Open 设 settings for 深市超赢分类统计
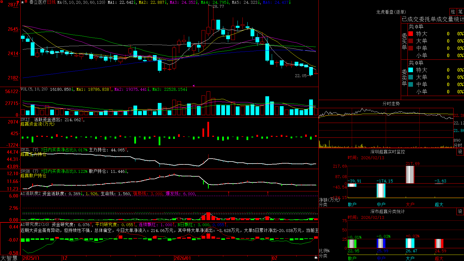The image size is (464, 261). [460, 211]
